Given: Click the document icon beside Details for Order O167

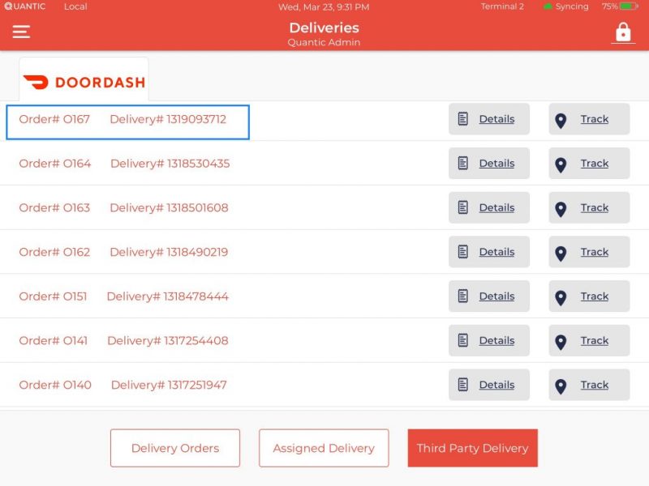Looking at the screenshot, I should [x=463, y=118].
